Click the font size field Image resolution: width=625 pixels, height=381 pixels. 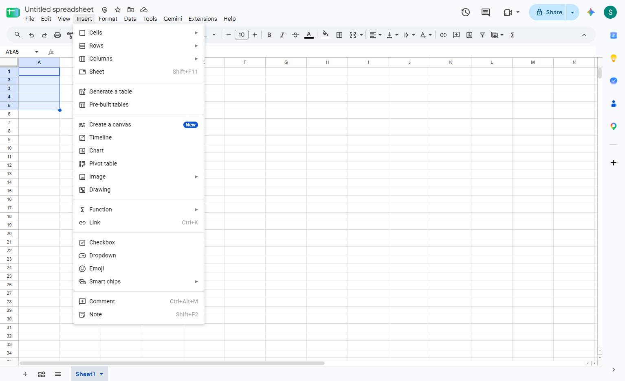(242, 35)
